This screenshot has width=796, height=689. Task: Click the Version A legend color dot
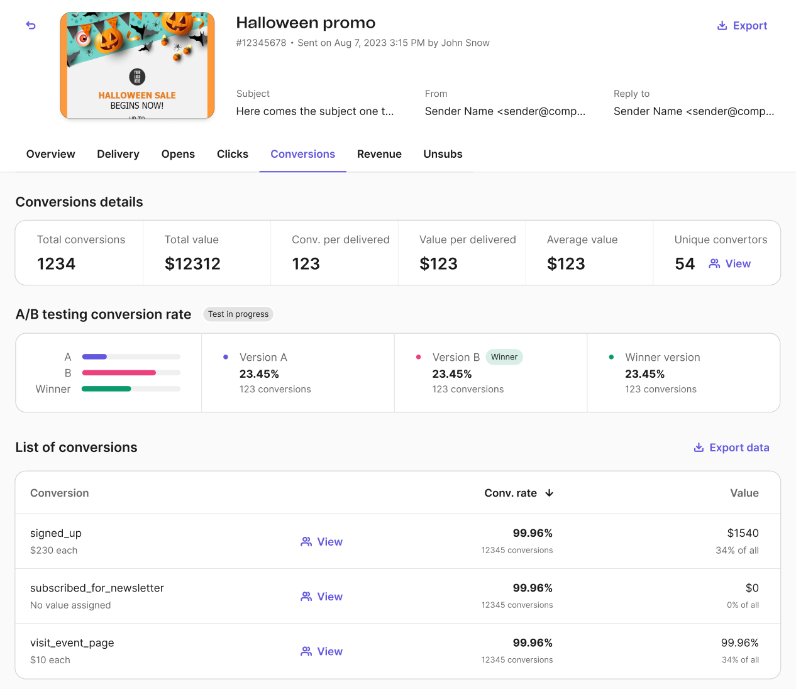coord(225,357)
